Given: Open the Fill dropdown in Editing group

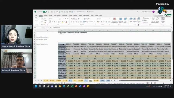Looking at the screenshot, I should click(145, 20).
